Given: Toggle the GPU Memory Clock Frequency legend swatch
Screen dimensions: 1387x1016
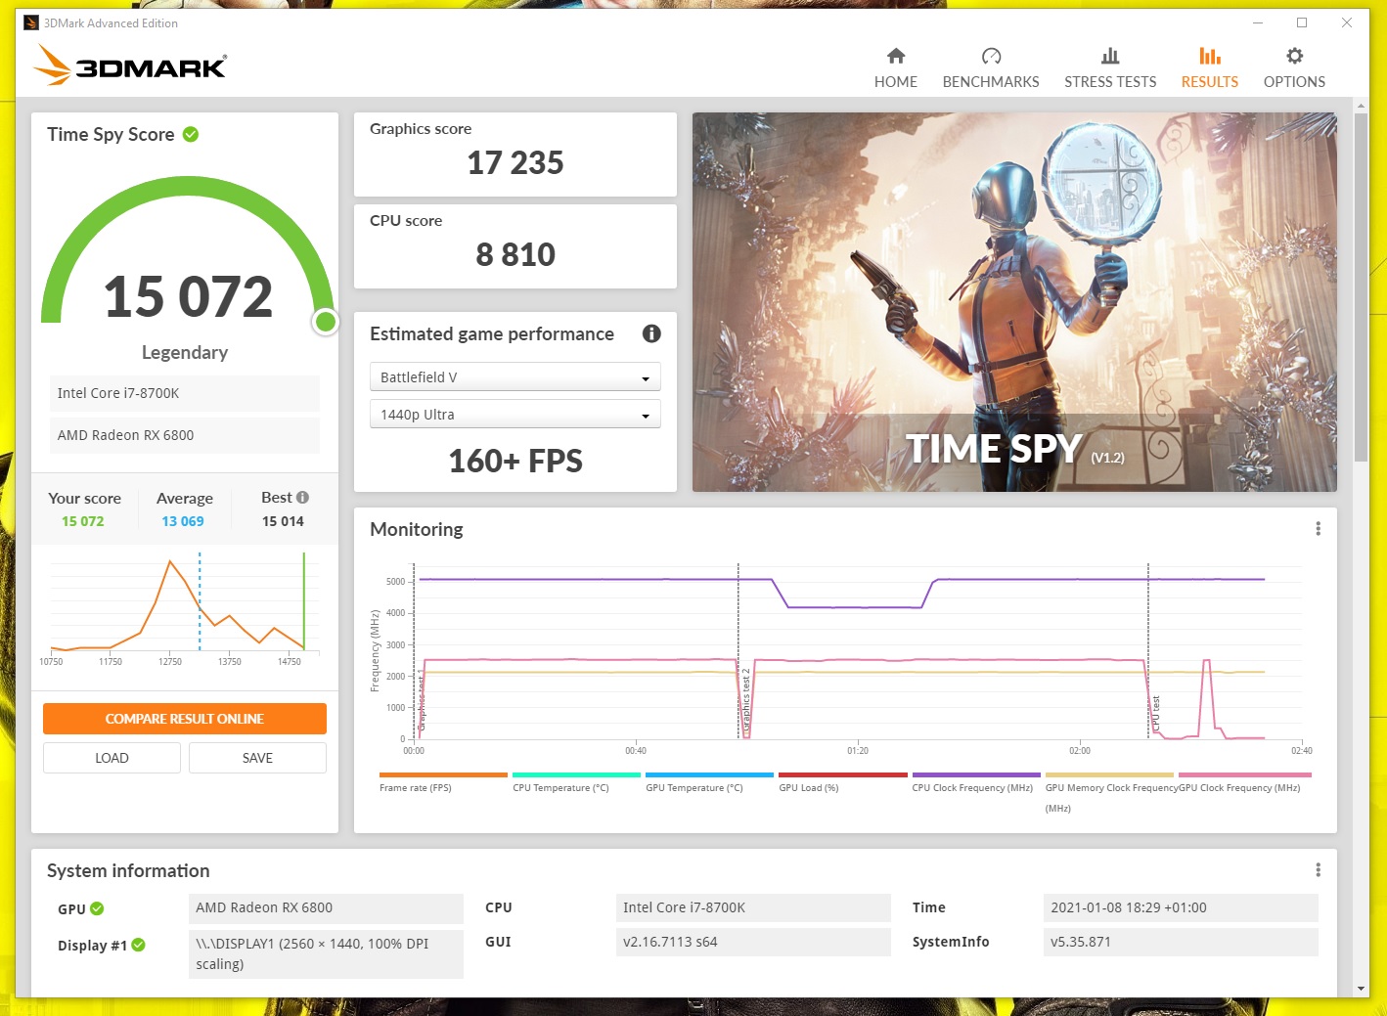Looking at the screenshot, I should click(x=1109, y=774).
